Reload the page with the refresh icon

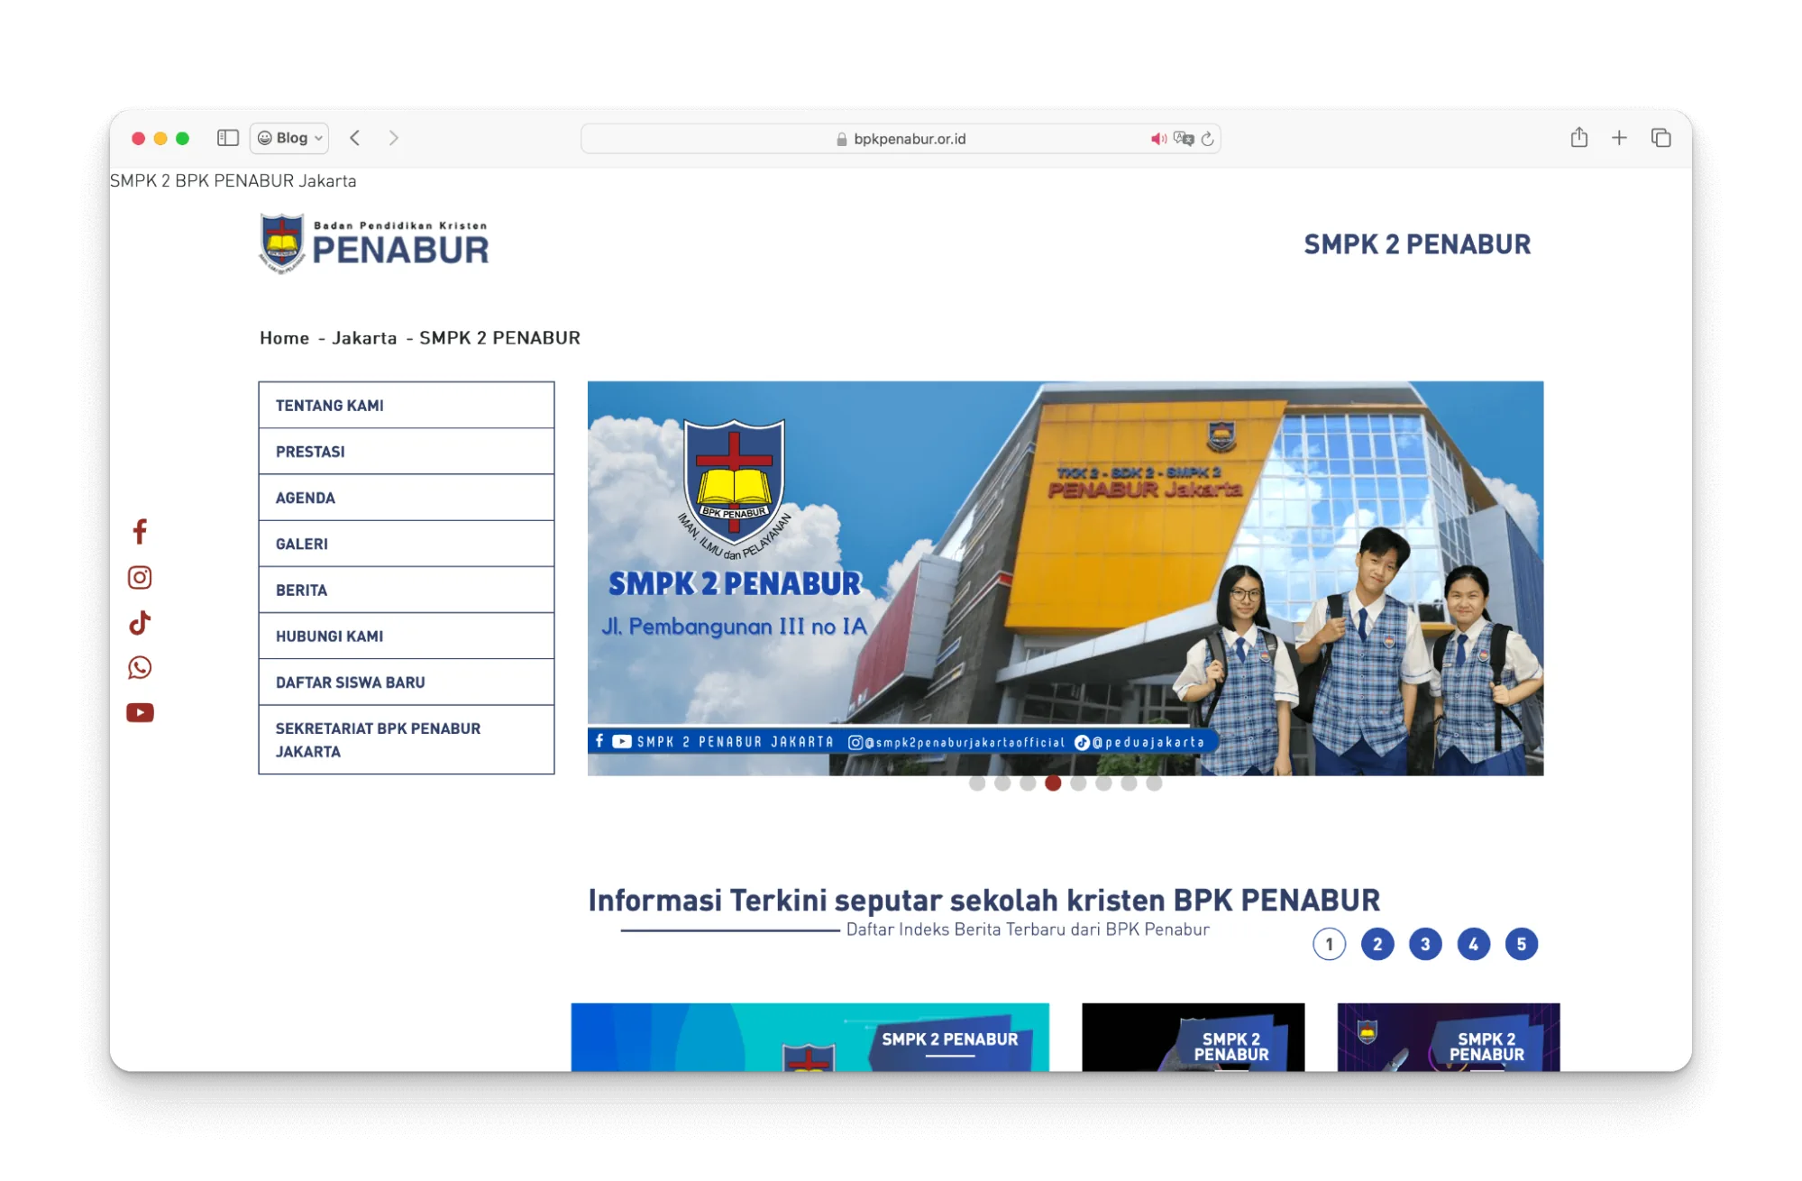(1208, 139)
